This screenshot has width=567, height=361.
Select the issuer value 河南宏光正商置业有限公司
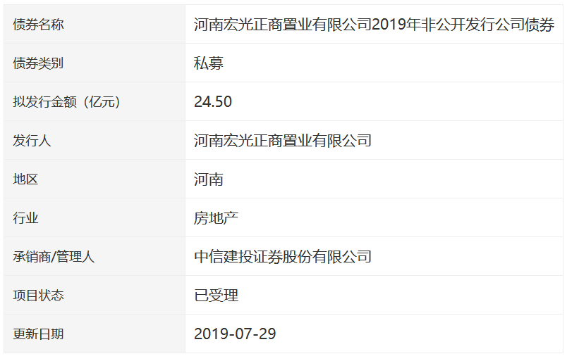tap(283, 141)
